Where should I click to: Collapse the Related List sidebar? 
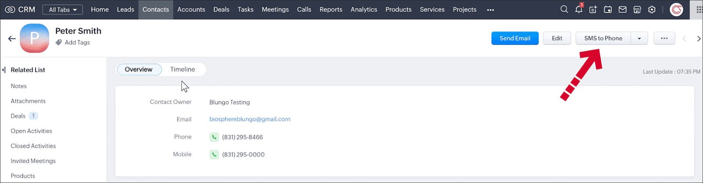tap(4, 70)
